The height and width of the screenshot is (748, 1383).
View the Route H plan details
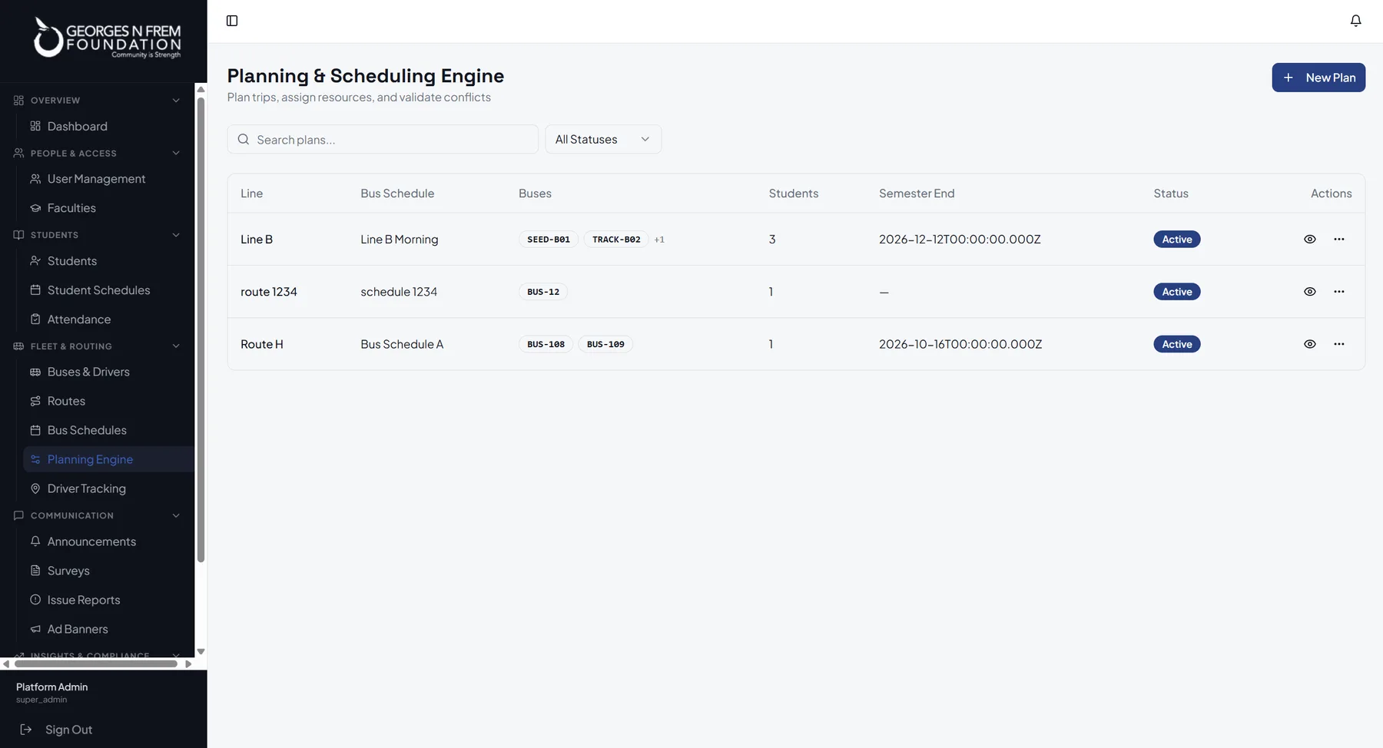[x=1310, y=344]
